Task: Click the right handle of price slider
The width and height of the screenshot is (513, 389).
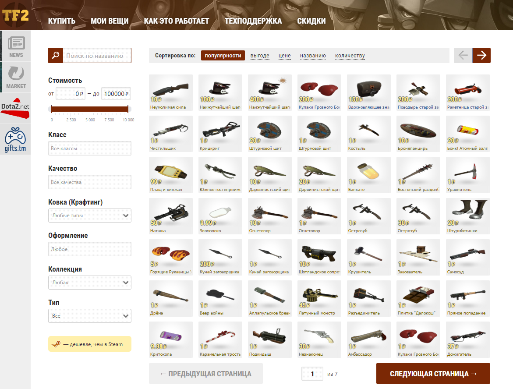Action: 128,109
